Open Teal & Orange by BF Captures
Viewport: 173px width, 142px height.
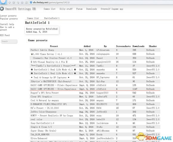click(50, 77)
